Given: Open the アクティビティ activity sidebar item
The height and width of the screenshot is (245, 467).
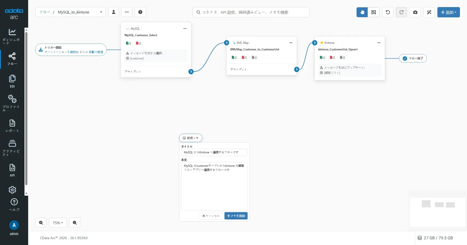Looking at the screenshot, I should [12, 148].
